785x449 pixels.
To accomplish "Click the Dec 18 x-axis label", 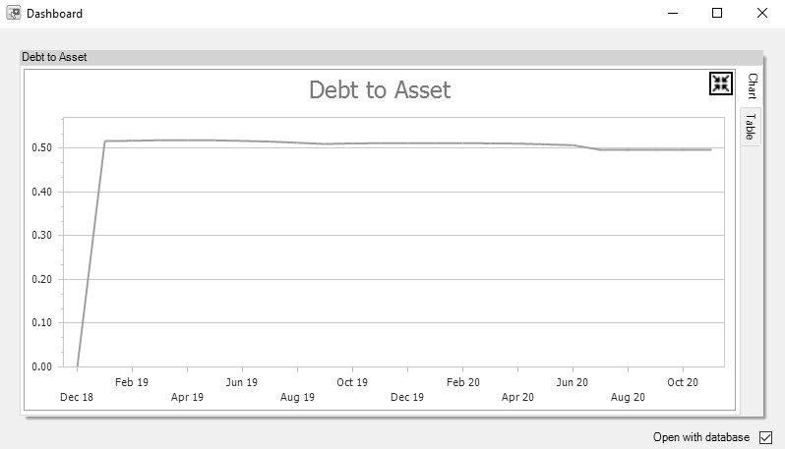I will click(x=76, y=398).
